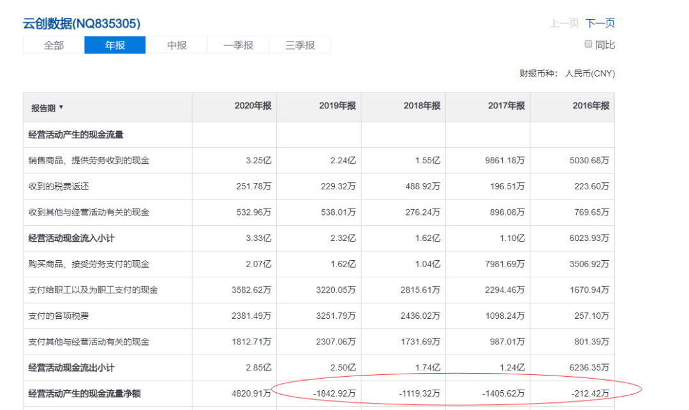Image resolution: width=689 pixels, height=410 pixels.
Task: Open the 一季报 tab
Action: pyautogui.click(x=238, y=45)
